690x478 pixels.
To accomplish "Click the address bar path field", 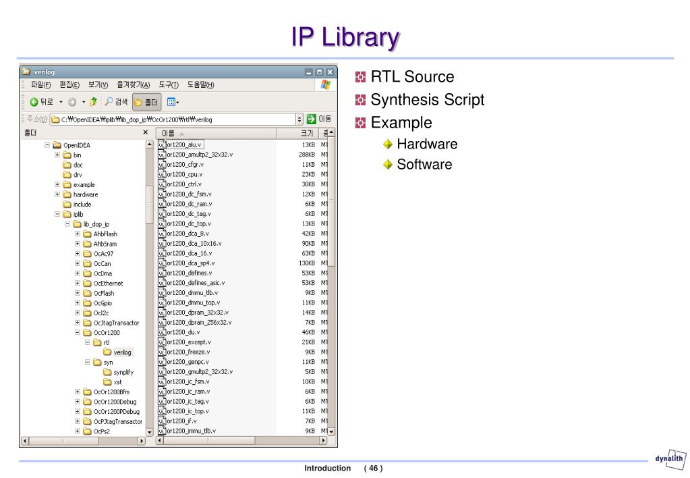I will [173, 120].
